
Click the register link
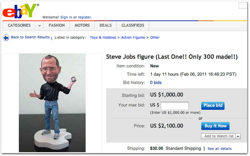point(84,17)
